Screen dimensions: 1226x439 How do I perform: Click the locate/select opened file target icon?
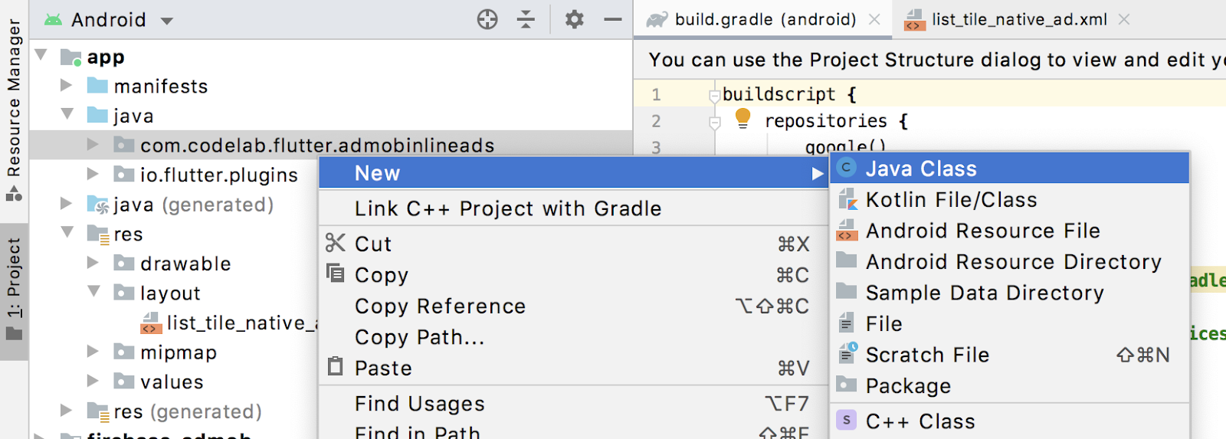click(x=487, y=19)
